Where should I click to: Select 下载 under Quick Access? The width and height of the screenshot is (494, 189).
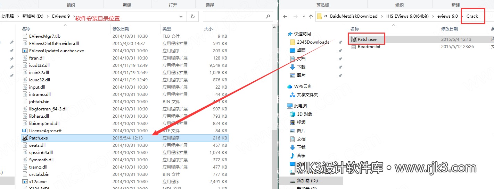tap(301, 67)
